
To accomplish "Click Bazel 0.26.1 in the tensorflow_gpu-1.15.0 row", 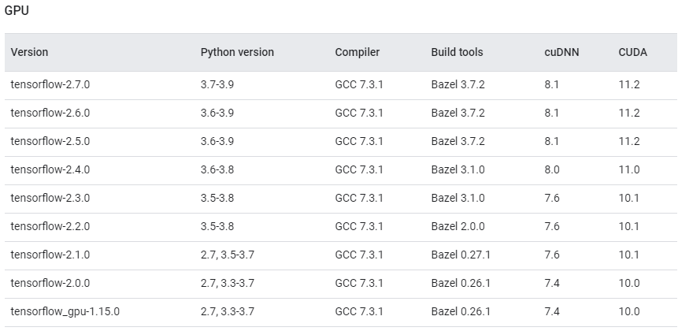I will (x=461, y=311).
